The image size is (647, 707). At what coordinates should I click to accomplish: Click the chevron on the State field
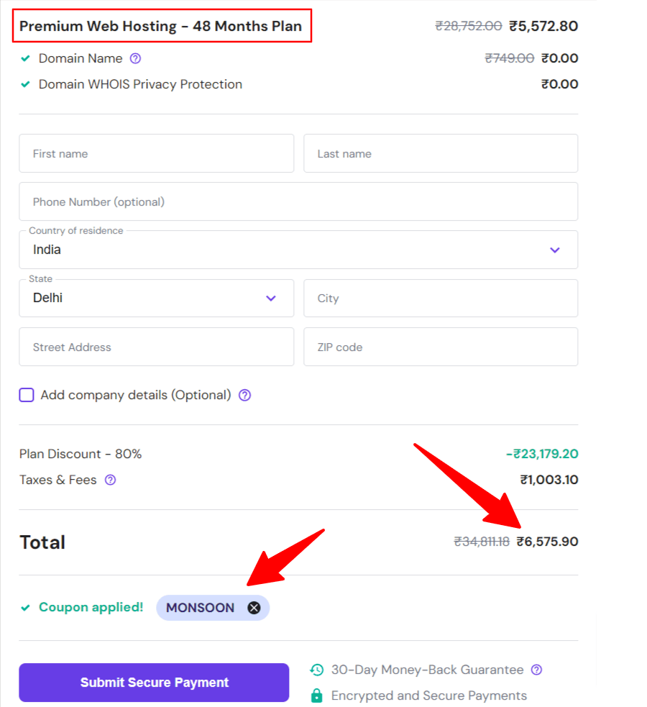click(x=271, y=298)
